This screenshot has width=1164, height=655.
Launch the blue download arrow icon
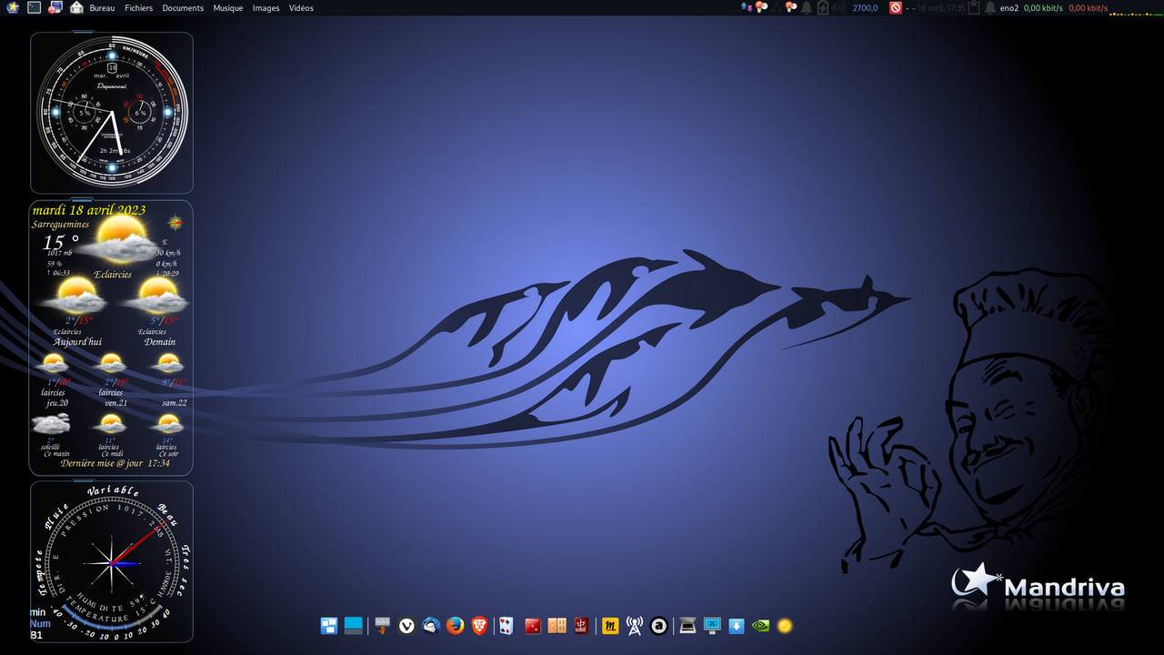click(x=737, y=626)
